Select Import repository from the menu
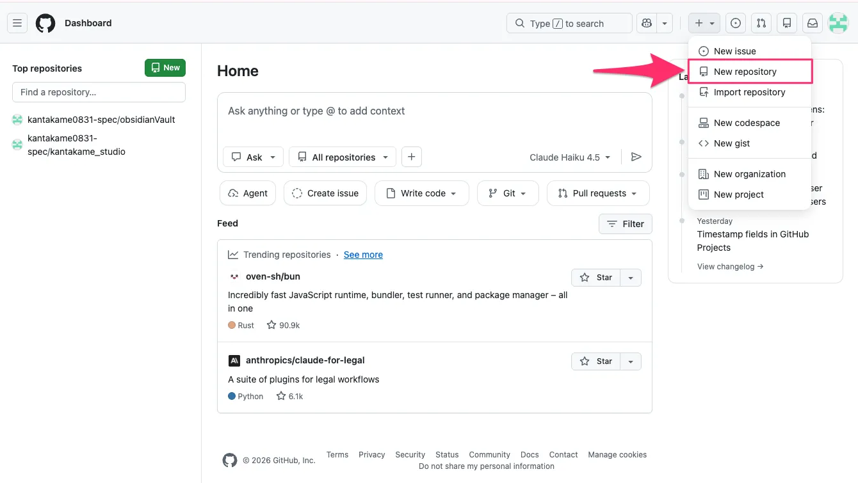Screen dimensions: 858x483 (750, 92)
